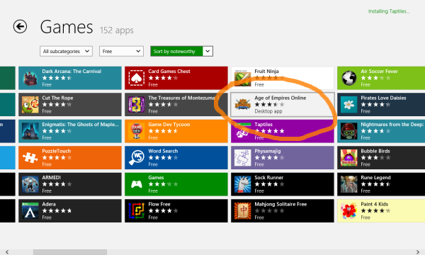
Task: Open the Game Dev Tycoon title
Action: tap(169, 125)
